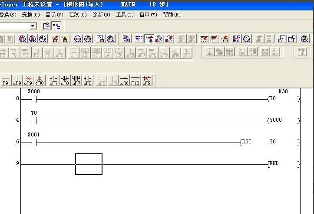Insert rising pulse contact sF7
314x214 pixels.
point(54,81)
